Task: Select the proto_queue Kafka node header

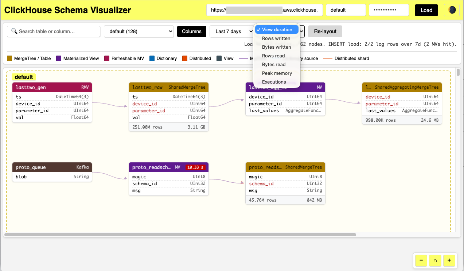Action: click(52, 167)
